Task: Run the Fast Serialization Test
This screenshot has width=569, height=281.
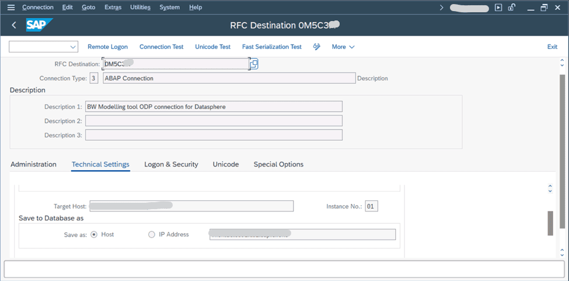Action: (272, 47)
